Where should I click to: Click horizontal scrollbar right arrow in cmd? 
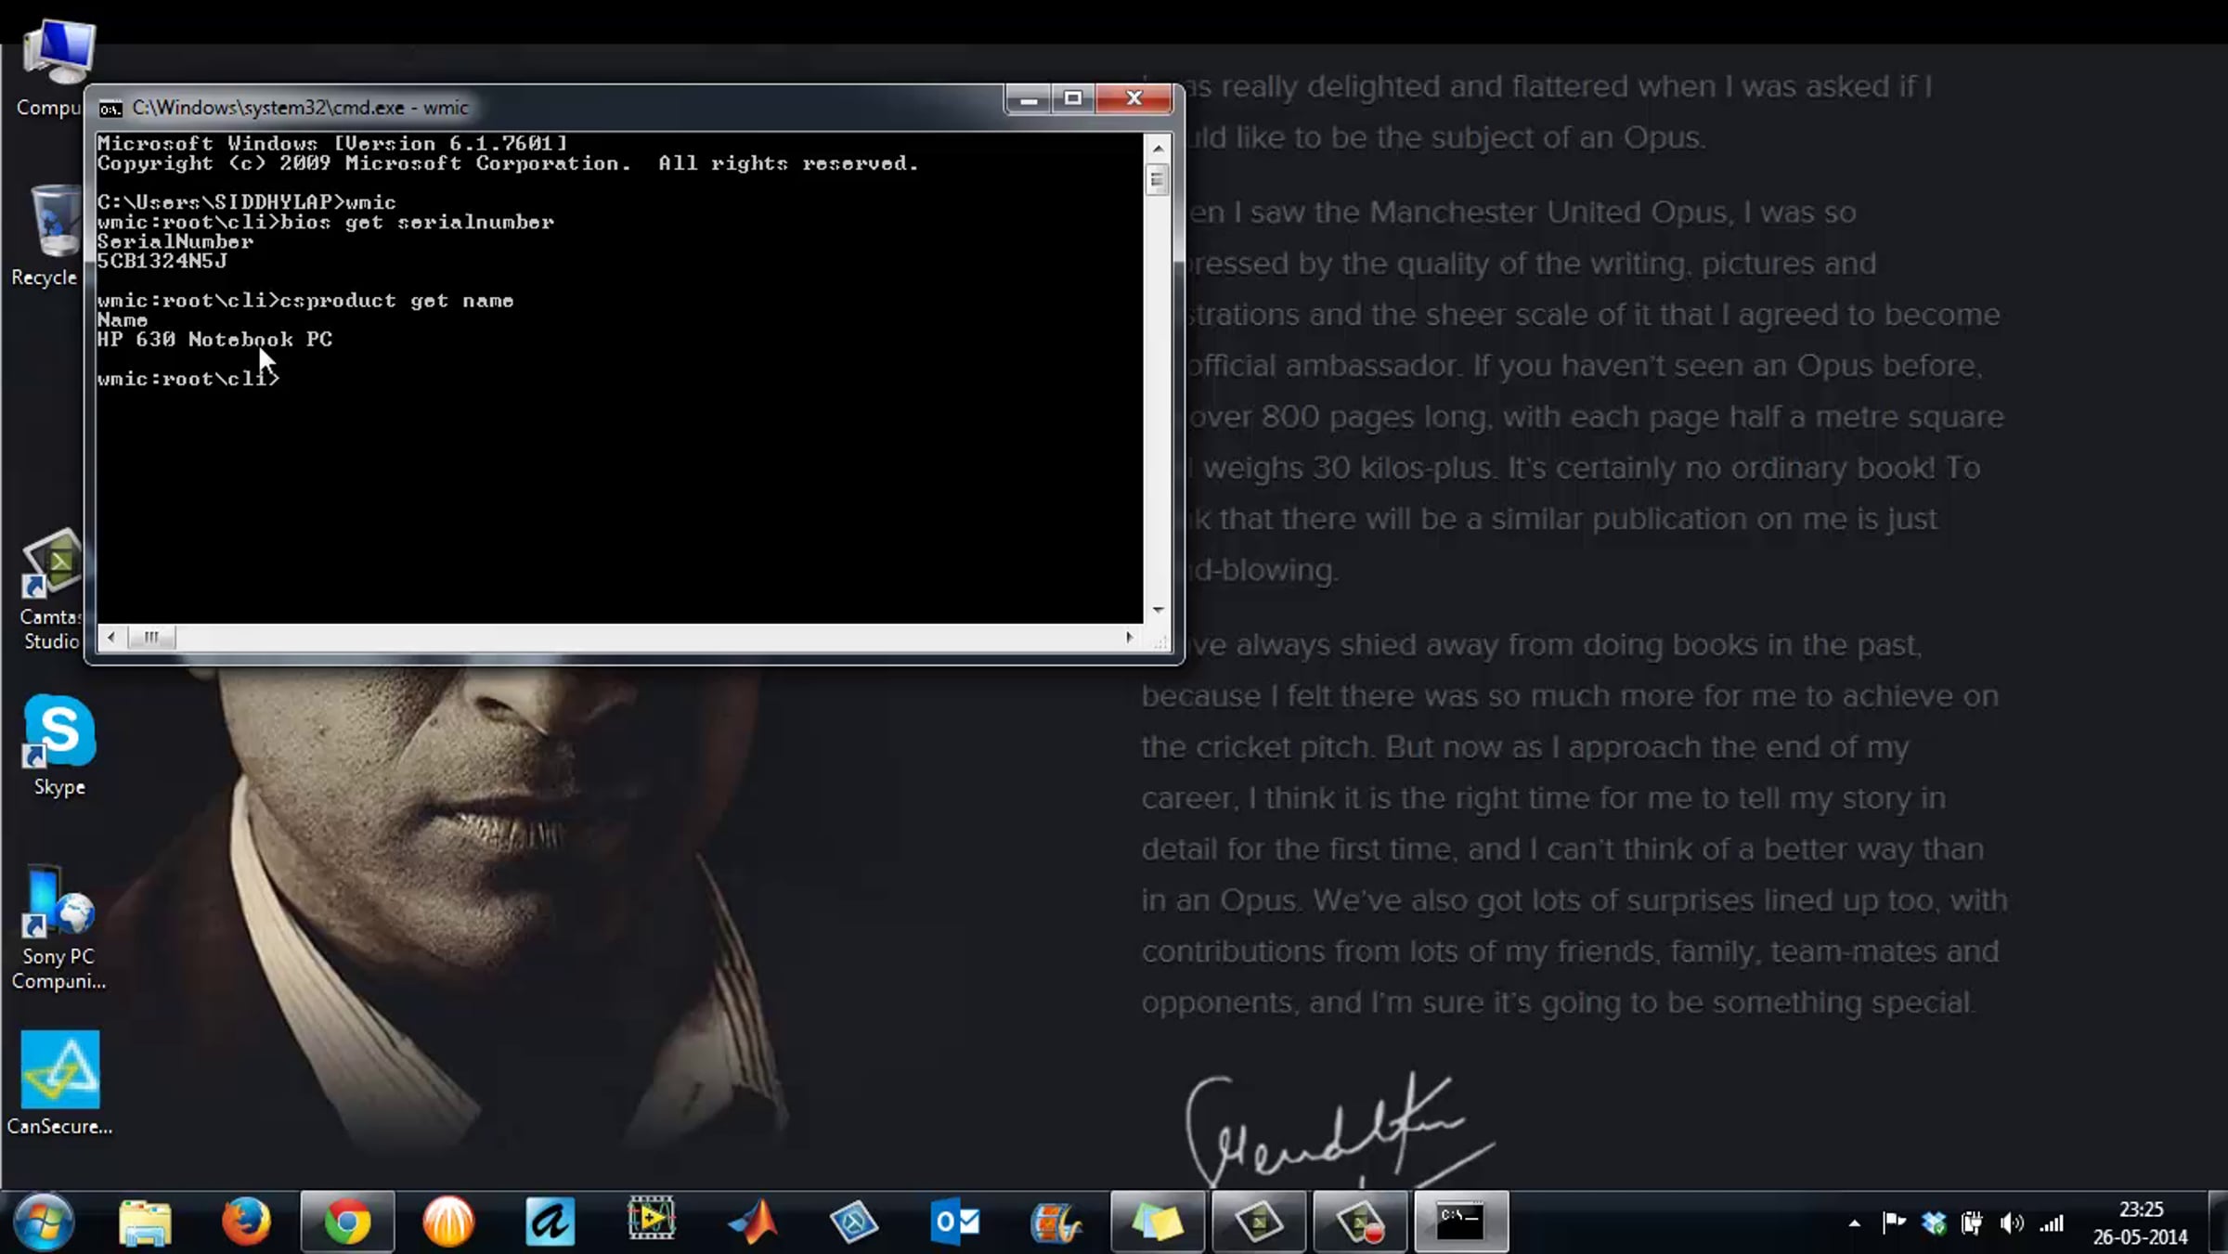pyautogui.click(x=1129, y=637)
